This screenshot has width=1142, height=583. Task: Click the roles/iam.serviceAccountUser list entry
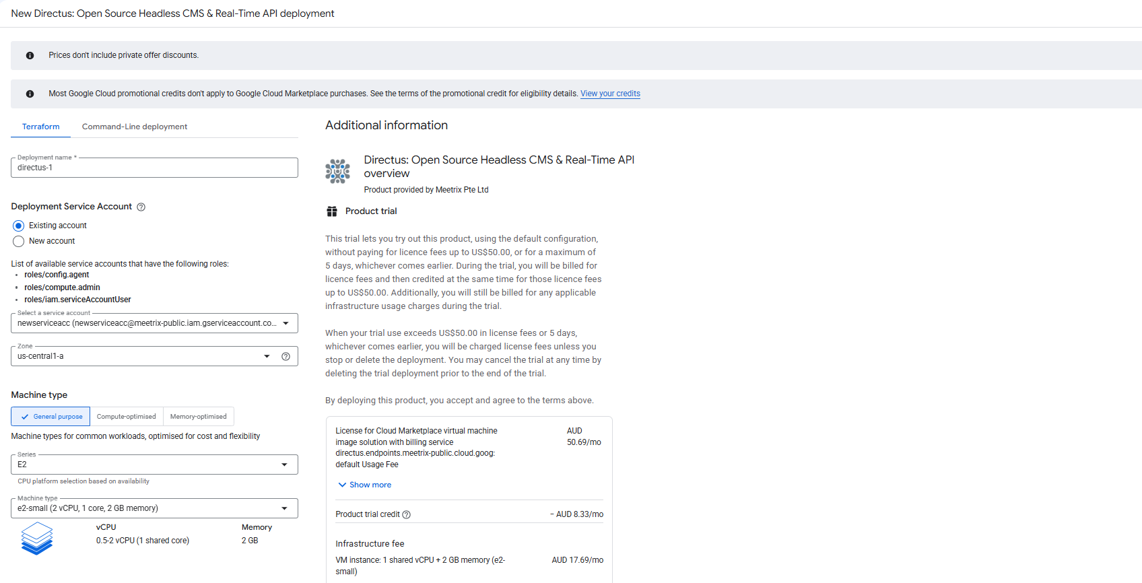pos(77,300)
